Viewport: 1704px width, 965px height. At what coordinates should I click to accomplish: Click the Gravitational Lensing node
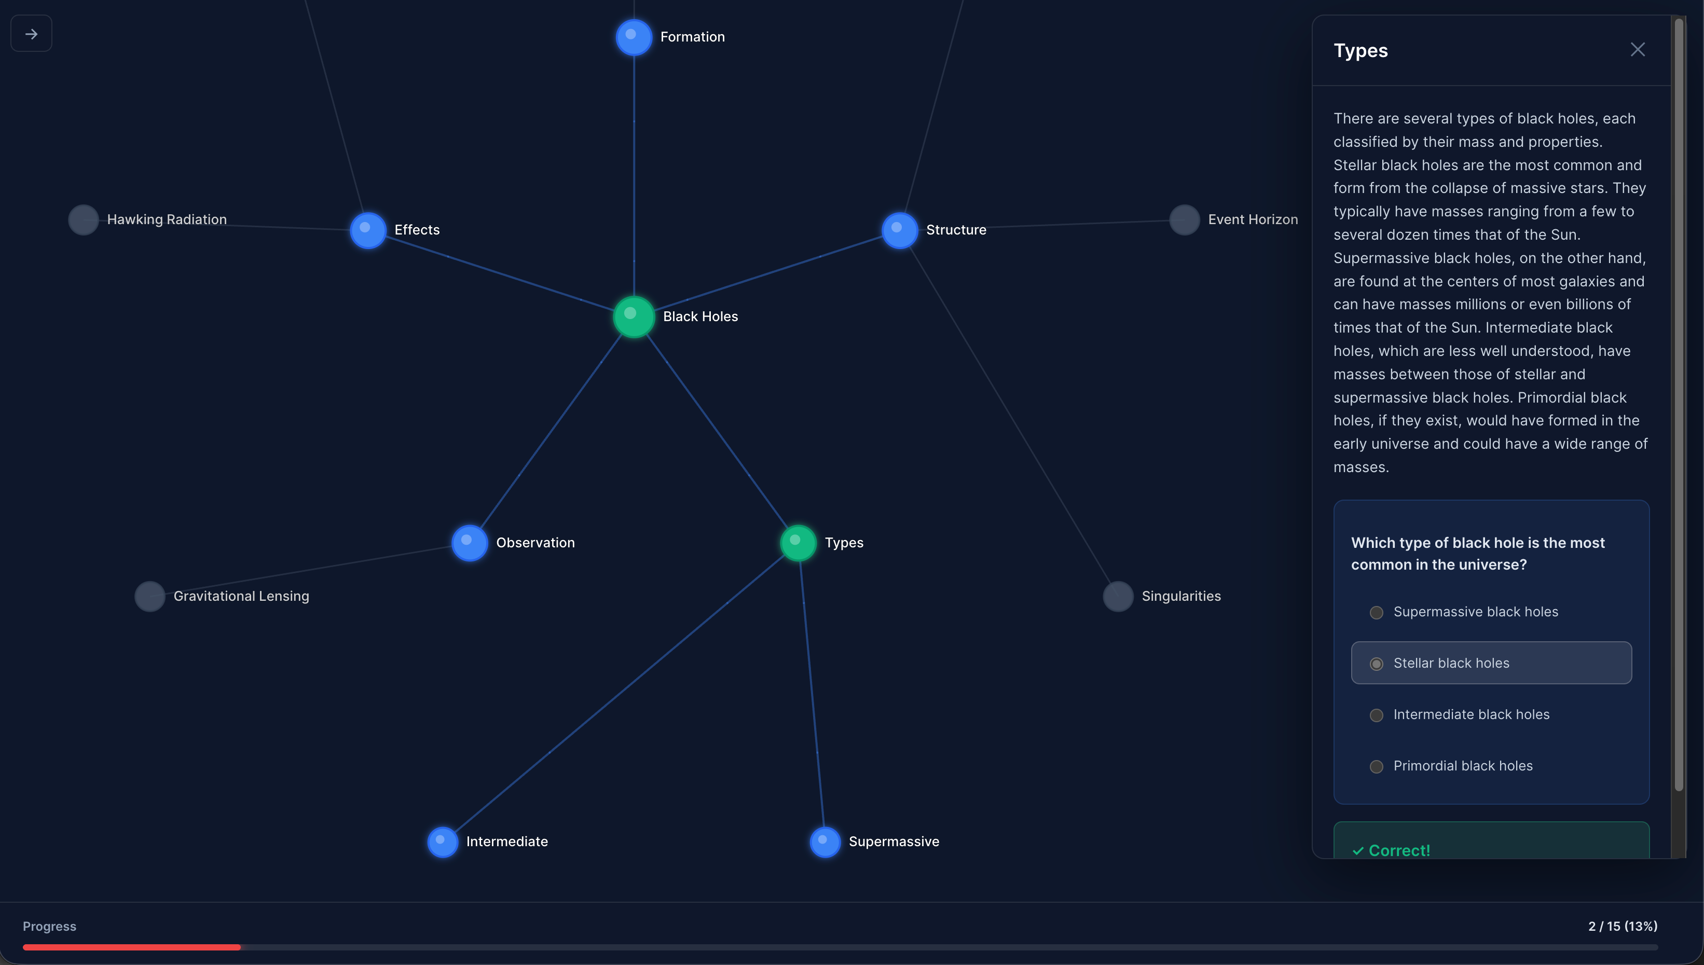[x=150, y=597]
